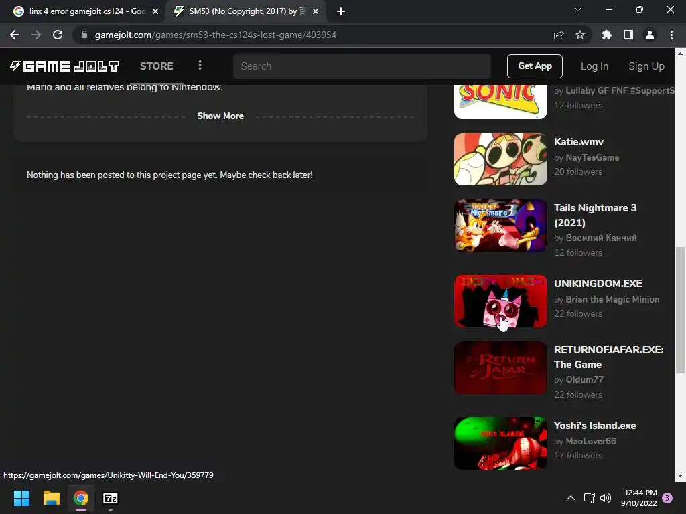The width and height of the screenshot is (686, 514).
Task: Open the network status tray icon
Action: (x=590, y=498)
